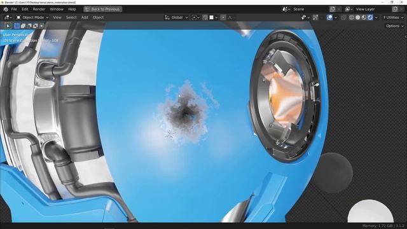The image size is (407, 229).
Task: Expand the sidebar arrow at right edge
Action: [406, 37]
